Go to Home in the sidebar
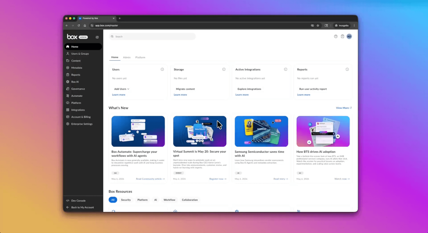The height and width of the screenshot is (233, 428). pos(83,47)
